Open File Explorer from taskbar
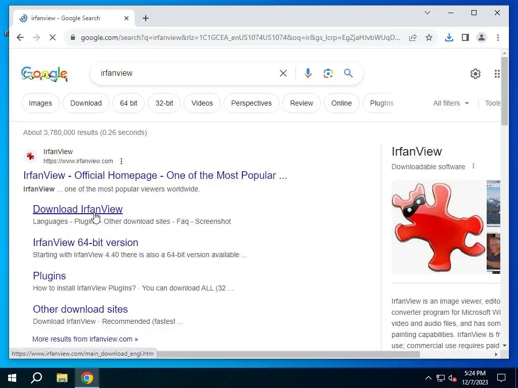Image resolution: width=518 pixels, height=388 pixels. 62,378
